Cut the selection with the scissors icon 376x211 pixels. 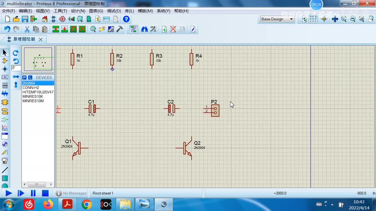[x=27, y=29]
